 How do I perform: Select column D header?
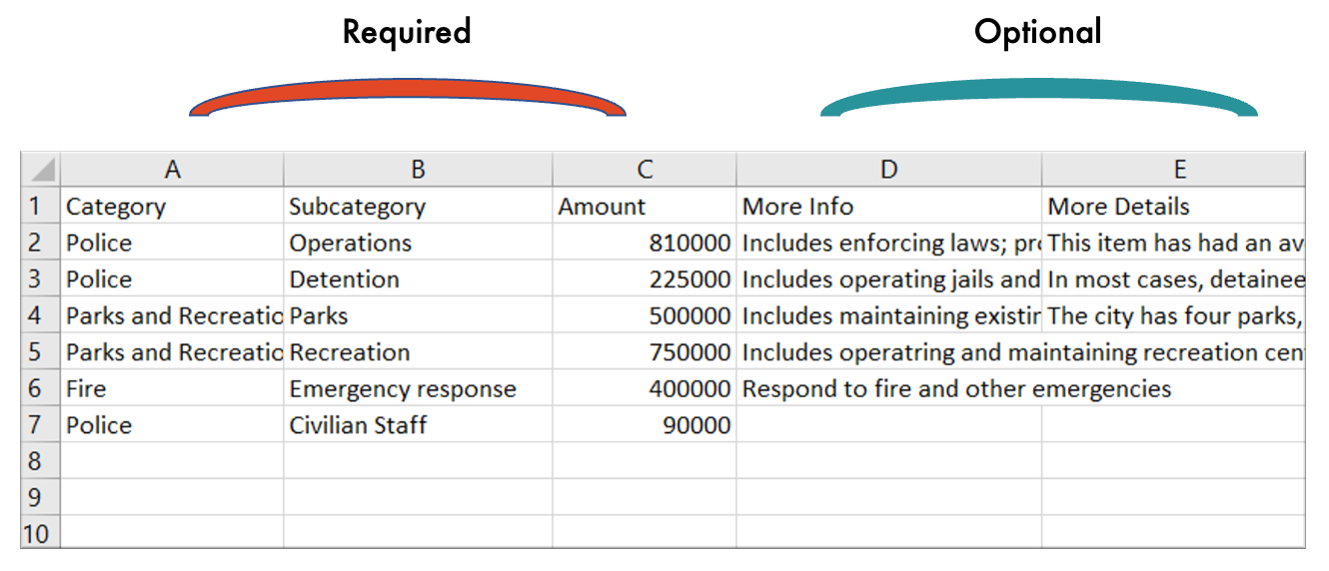(x=888, y=170)
